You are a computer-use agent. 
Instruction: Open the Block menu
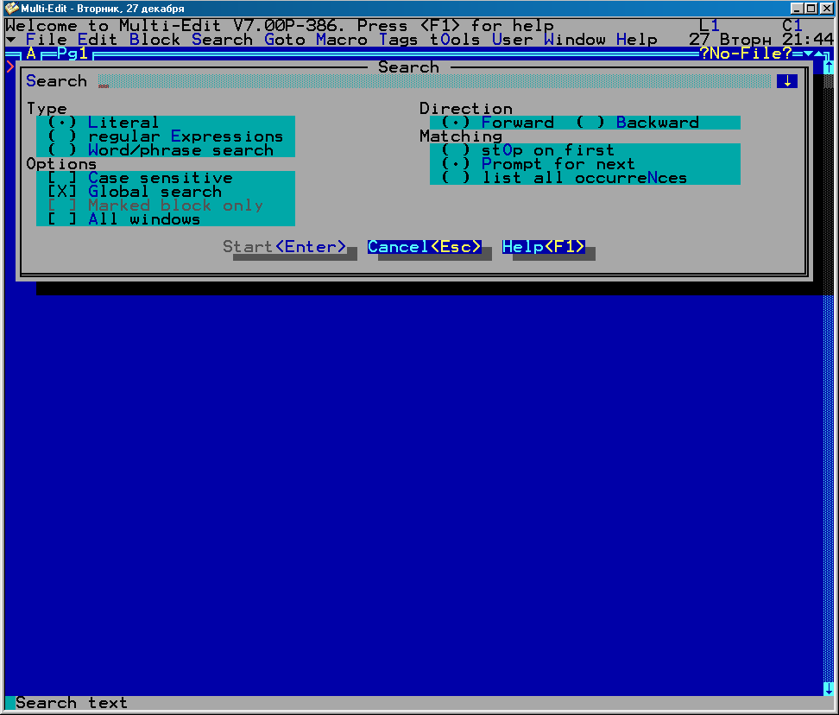(x=155, y=40)
